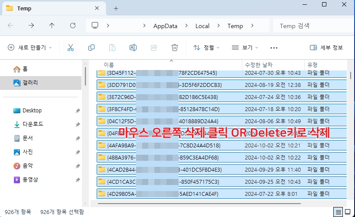
Task: Open 동영상 in quick access
Action: tap(26, 180)
